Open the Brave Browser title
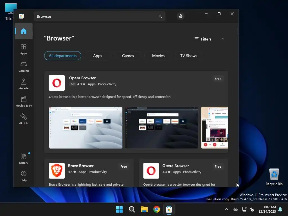Viewport: 288px width, 216px height. (x=81, y=166)
